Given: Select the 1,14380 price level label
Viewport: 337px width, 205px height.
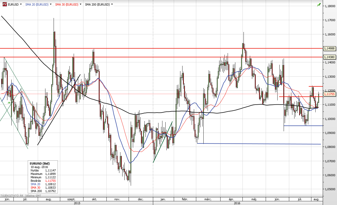Looking at the screenshot, I should pyautogui.click(x=330, y=57).
